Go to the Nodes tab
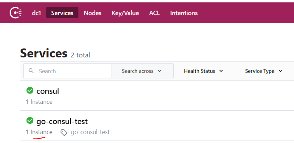The height and width of the screenshot is (143, 294). [x=92, y=13]
